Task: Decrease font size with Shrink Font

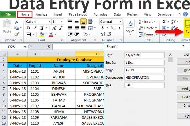Action: pyautogui.click(x=61, y=28)
